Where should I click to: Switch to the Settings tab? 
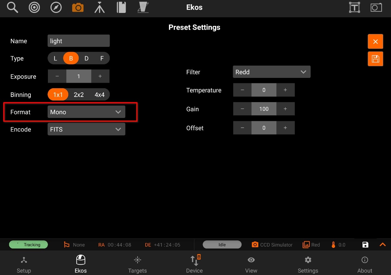[x=308, y=265]
